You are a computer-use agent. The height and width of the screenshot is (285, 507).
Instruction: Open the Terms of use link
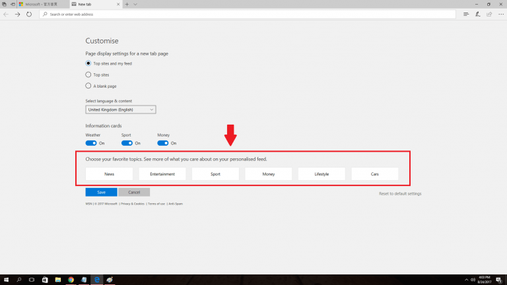pyautogui.click(x=156, y=204)
